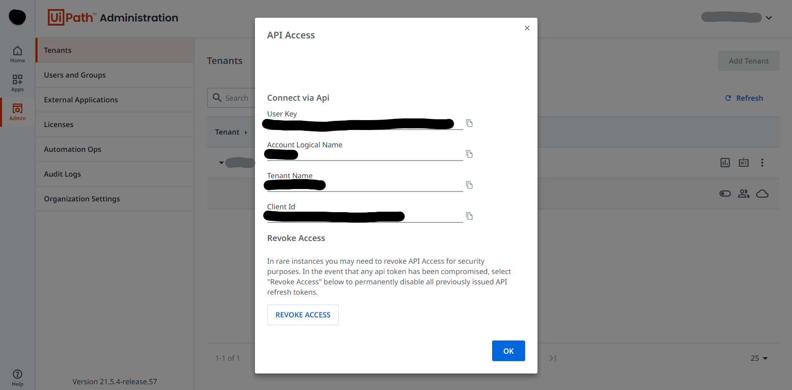Open the rows-per-page 25 dropdown
792x390 pixels.
pos(759,358)
